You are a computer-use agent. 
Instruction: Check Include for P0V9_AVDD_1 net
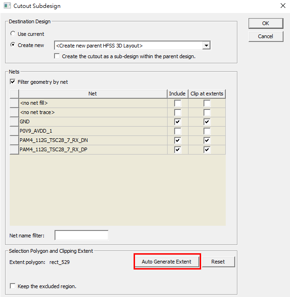[x=178, y=131]
